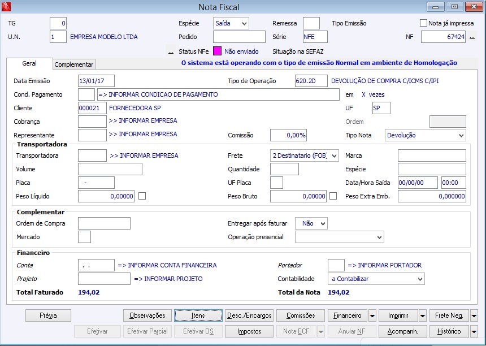
Task: Open the Tipo Nota dropdown showing Devolução
Action: (x=425, y=135)
